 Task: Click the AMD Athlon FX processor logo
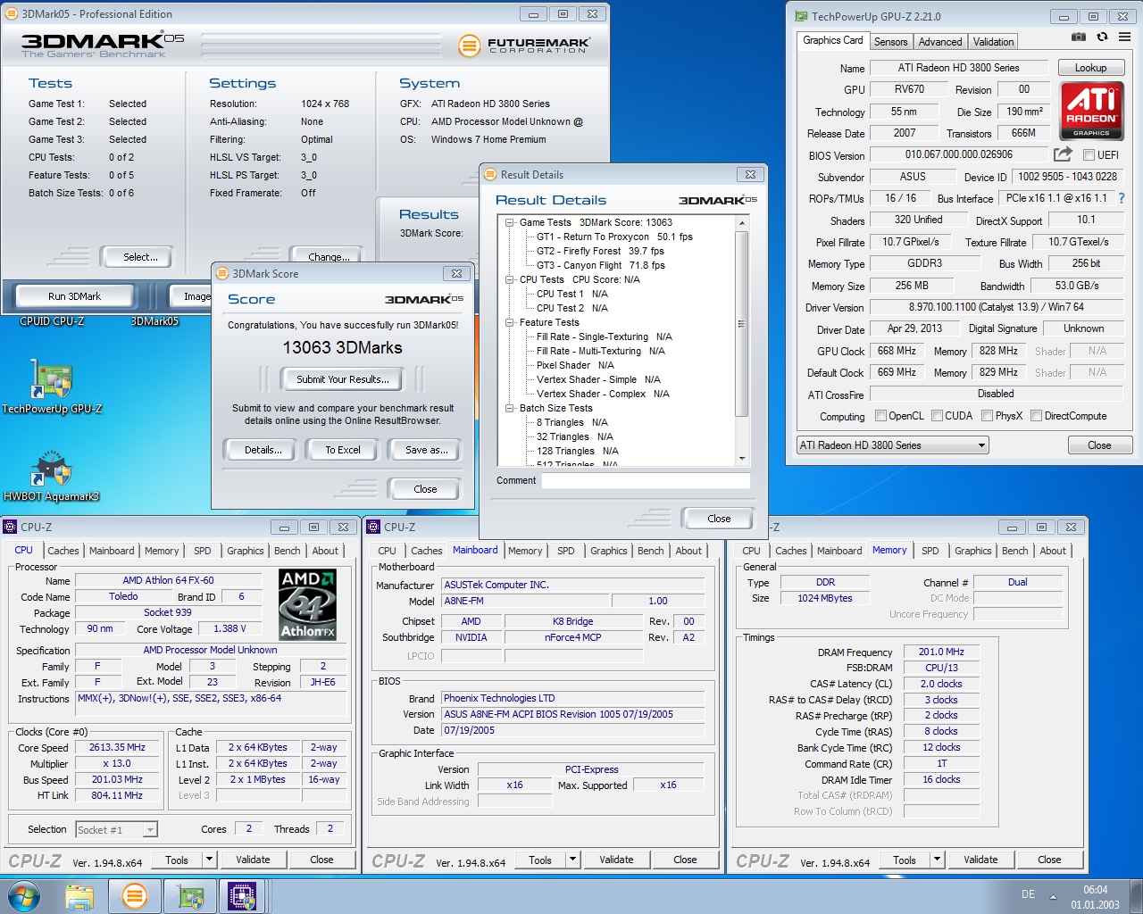(307, 604)
